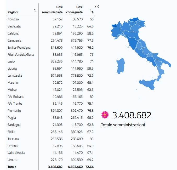The image size is (177, 170).
Task: Click the Regioni column header text
Action: click(13, 12)
